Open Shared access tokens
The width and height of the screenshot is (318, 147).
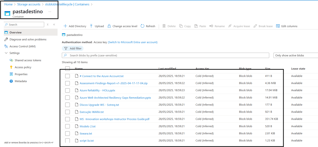[28, 60]
